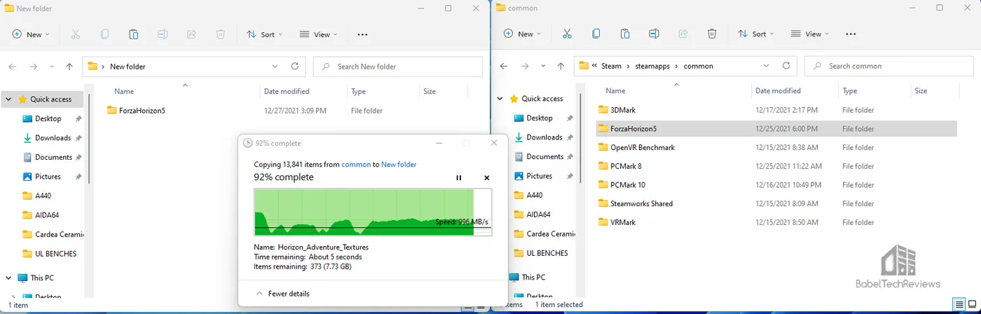Screen dimensions: 981x314
Task: Open View dropdown in New folder window
Action: point(318,34)
